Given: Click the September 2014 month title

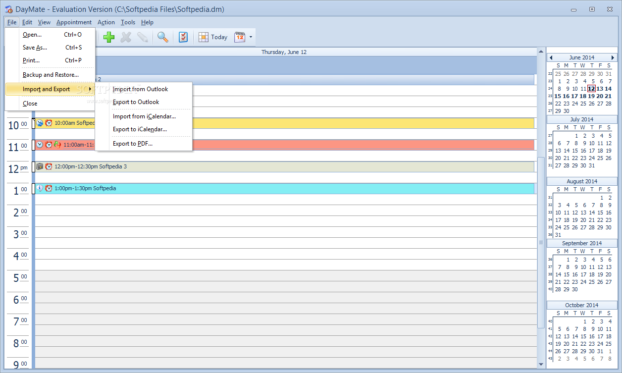Looking at the screenshot, I should point(582,243).
